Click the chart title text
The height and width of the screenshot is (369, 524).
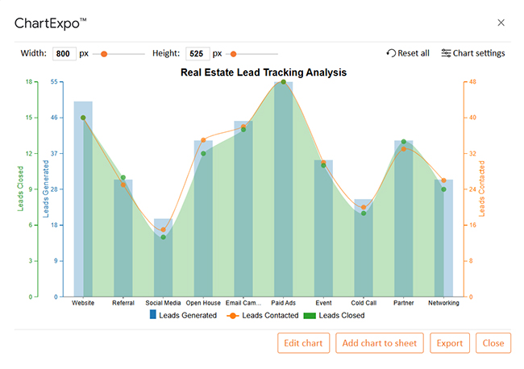pyautogui.click(x=263, y=73)
